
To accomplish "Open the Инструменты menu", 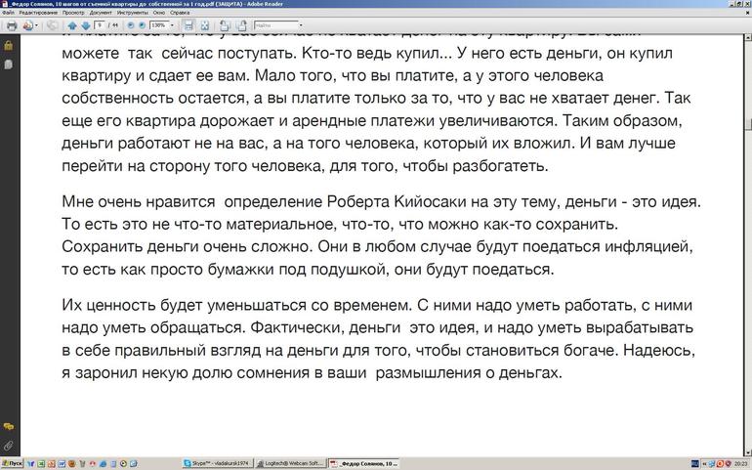I will tap(132, 13).
